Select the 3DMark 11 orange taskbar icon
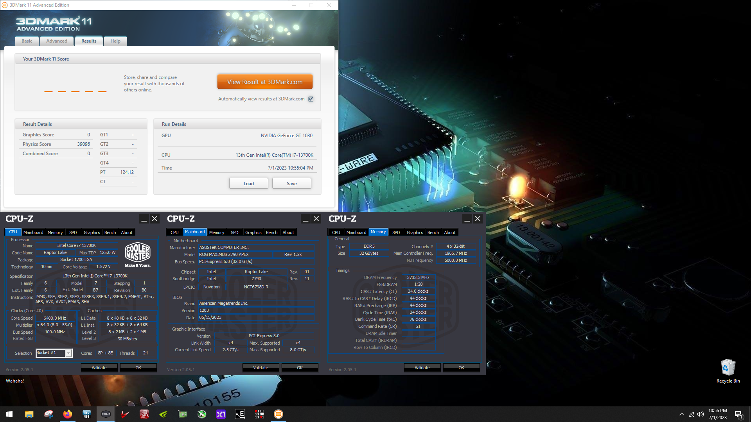This screenshot has width=751, height=422. coord(278,414)
